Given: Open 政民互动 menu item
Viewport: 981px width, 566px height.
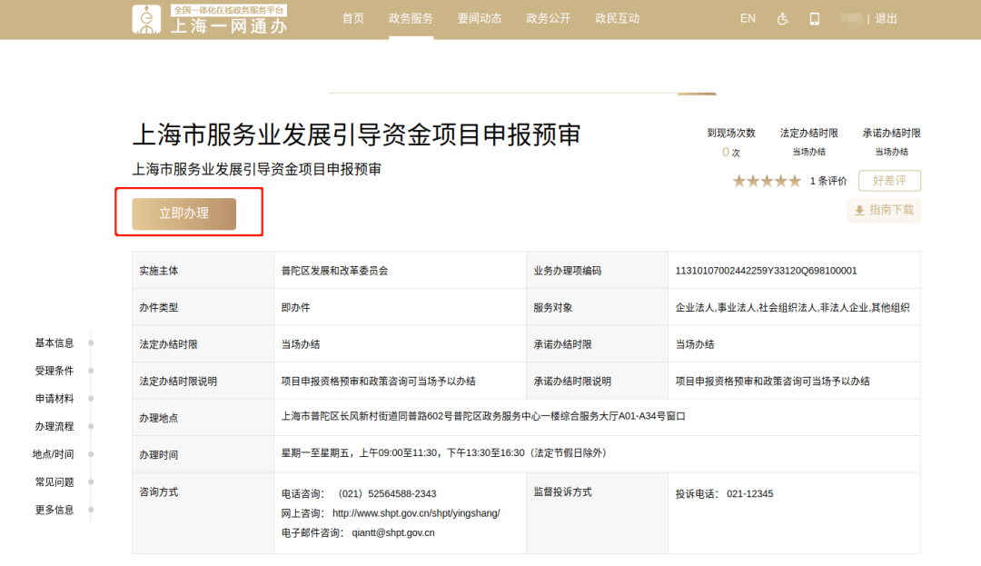Looking at the screenshot, I should 618,19.
